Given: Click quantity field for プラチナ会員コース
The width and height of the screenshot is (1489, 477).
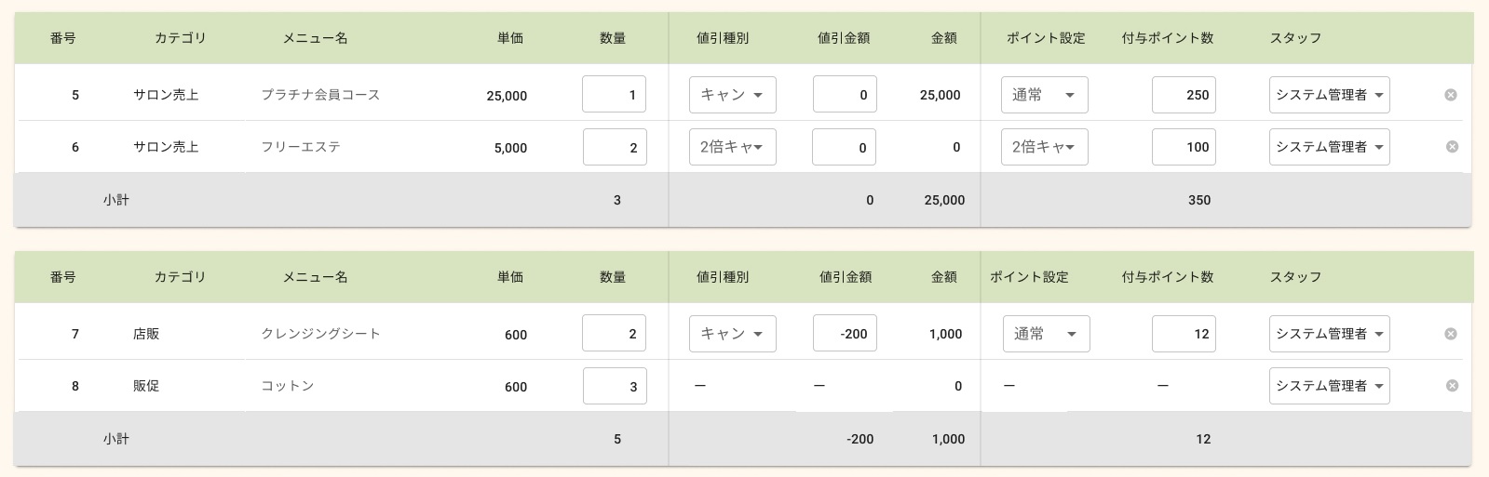Looking at the screenshot, I should (x=614, y=95).
